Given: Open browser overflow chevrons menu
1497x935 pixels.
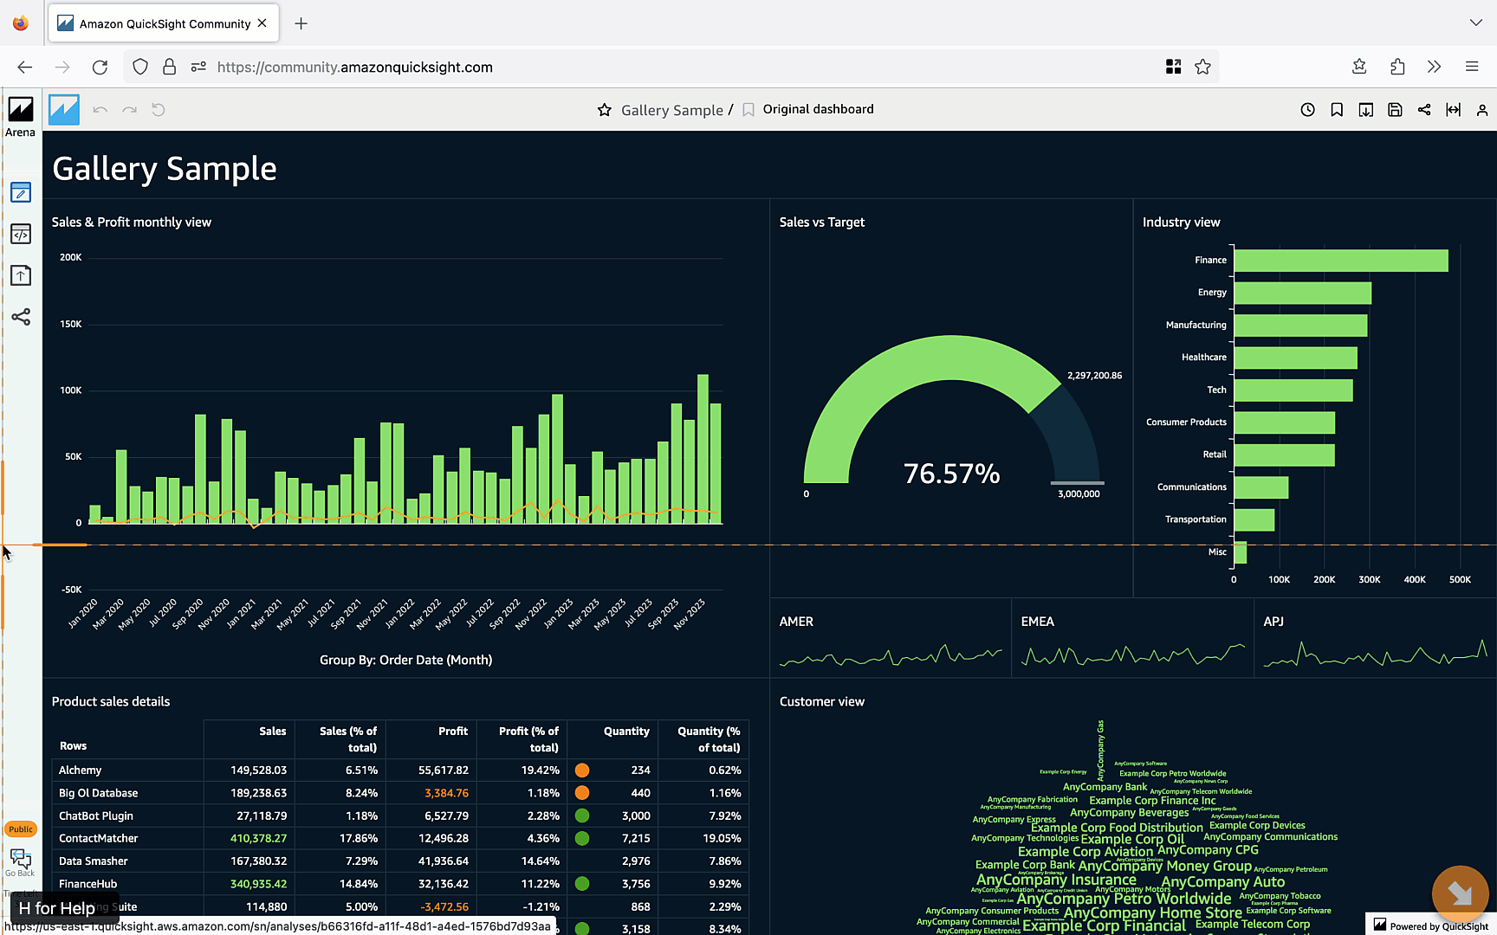Looking at the screenshot, I should click(1435, 67).
